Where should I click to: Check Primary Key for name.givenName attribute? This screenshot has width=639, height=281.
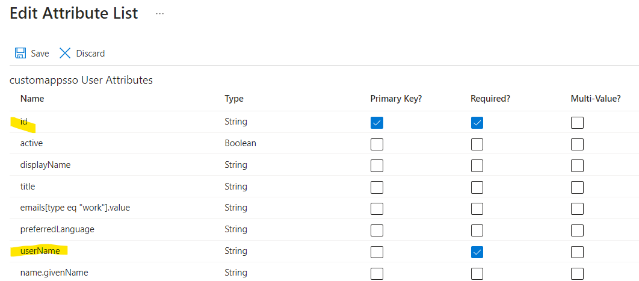377,274
